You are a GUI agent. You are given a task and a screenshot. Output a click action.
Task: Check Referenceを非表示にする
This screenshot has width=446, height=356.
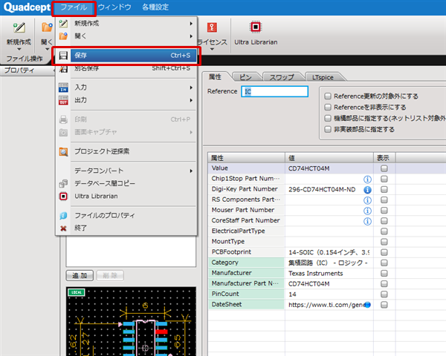pos(328,107)
